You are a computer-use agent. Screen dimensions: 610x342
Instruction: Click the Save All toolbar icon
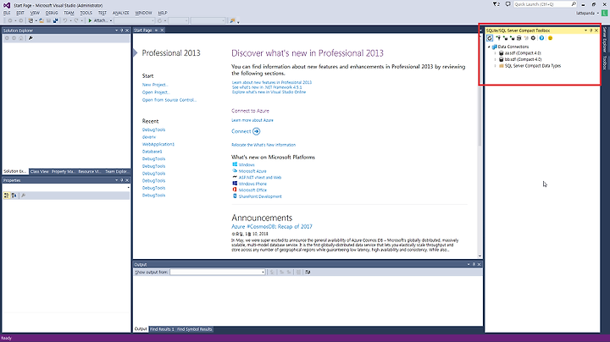(56, 20)
